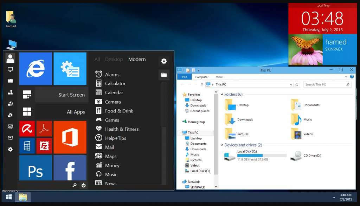Open Money from app list
Image resolution: width=360 pixels, height=206 pixels.
click(107, 165)
